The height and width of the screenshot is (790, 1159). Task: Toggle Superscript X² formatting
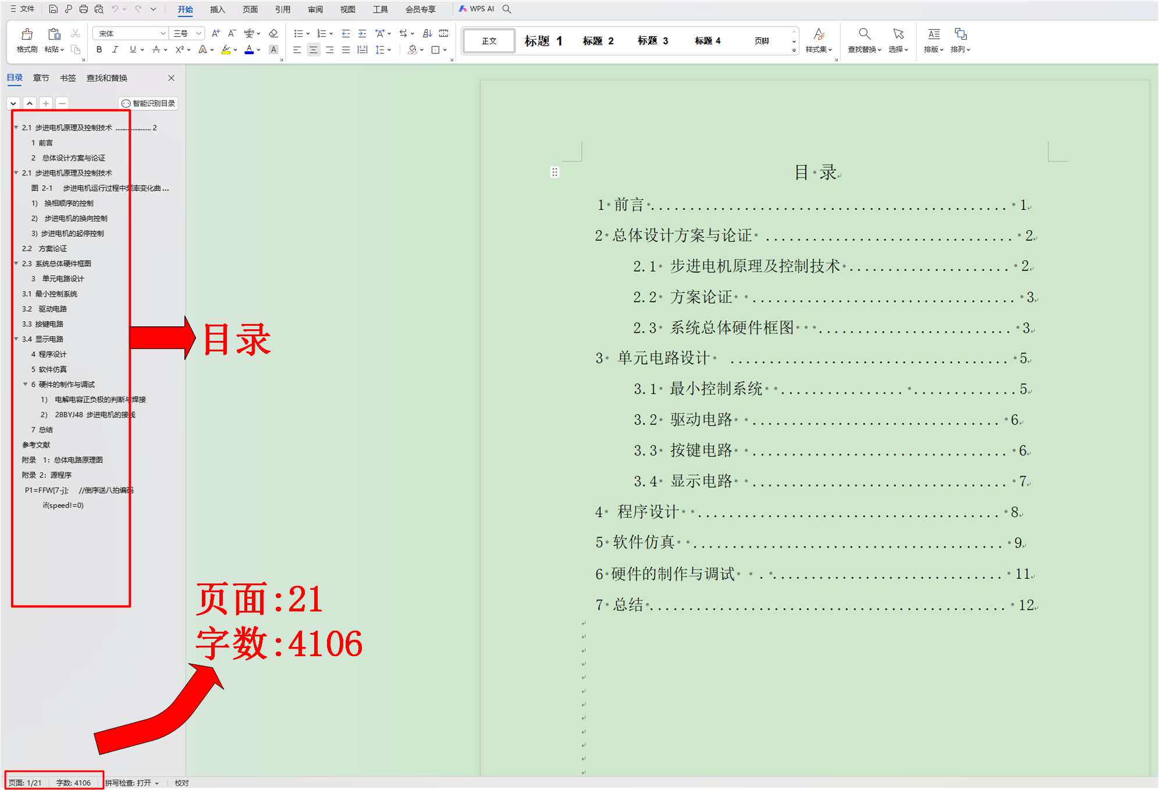[180, 49]
